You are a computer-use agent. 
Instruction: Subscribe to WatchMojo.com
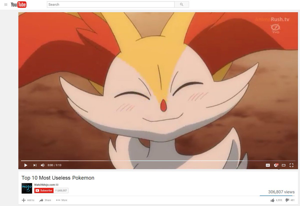(x=44, y=191)
